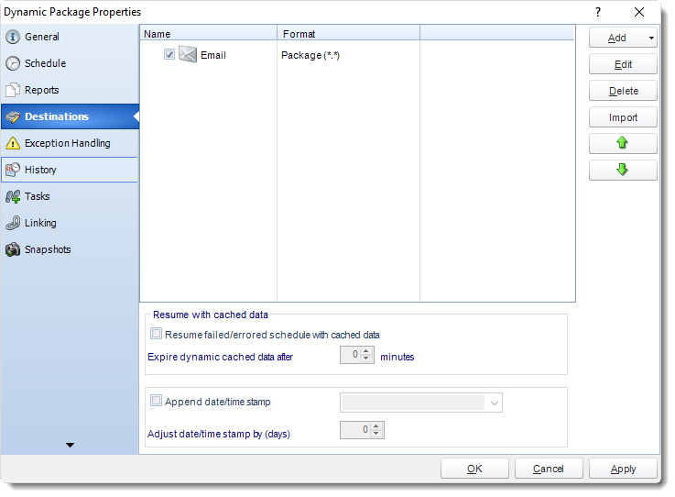
Task: Open the Reports tab
Action: [x=70, y=90]
